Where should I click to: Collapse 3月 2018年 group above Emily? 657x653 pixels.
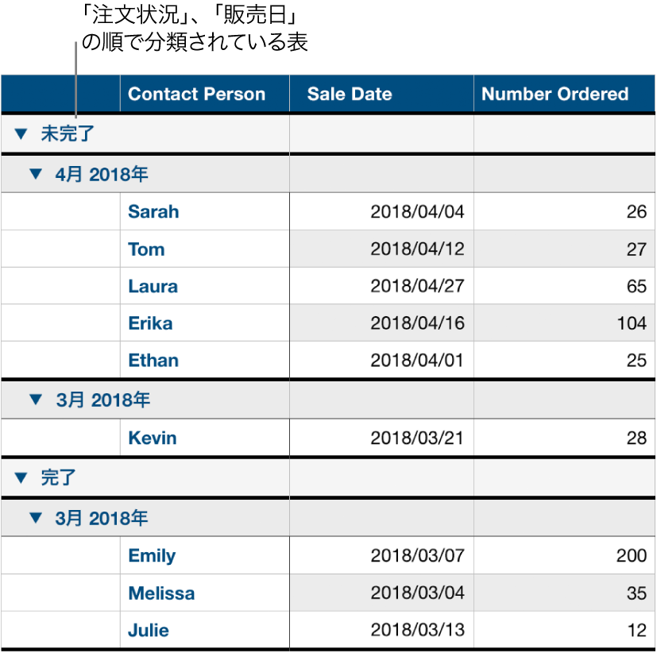point(35,518)
